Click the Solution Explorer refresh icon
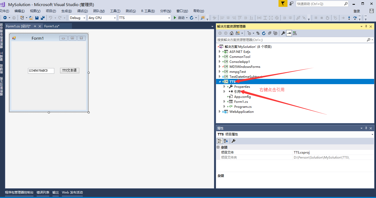The height and width of the screenshot is (198, 376). [264, 33]
